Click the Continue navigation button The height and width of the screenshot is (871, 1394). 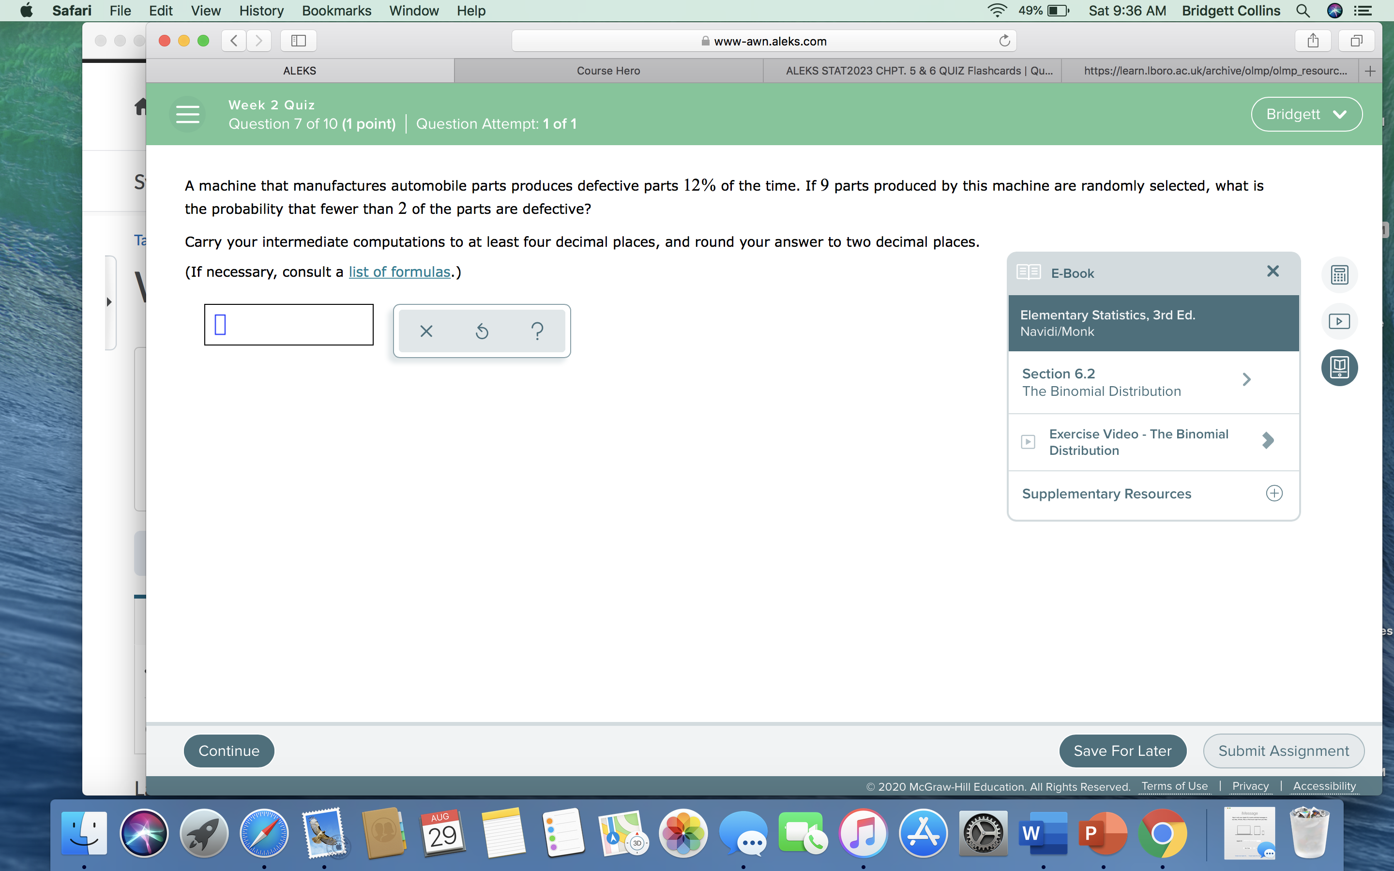[228, 750]
